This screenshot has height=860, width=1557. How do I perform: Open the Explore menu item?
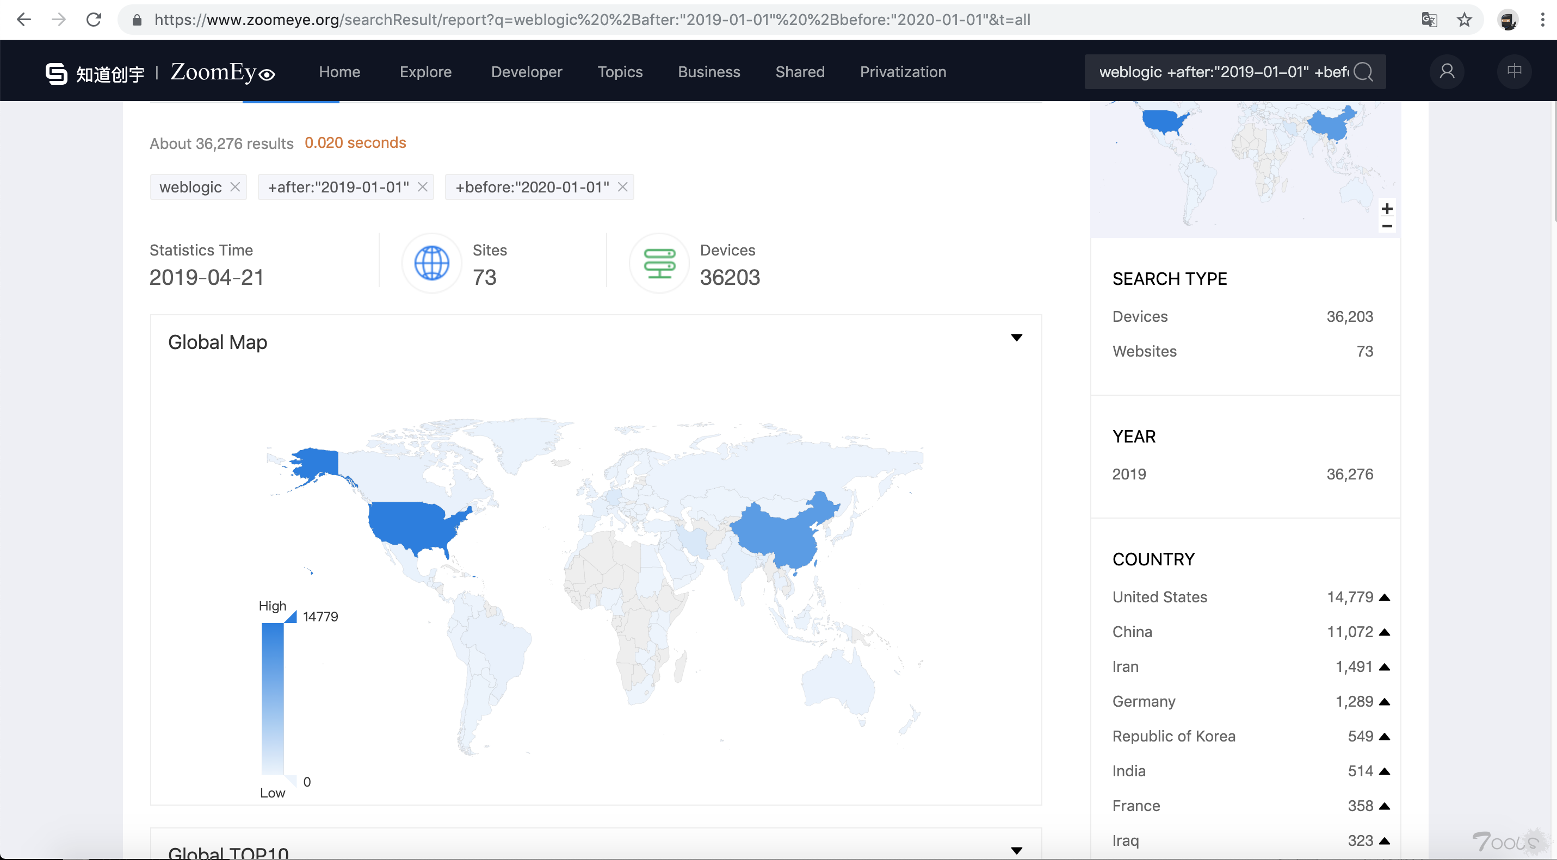[425, 72]
